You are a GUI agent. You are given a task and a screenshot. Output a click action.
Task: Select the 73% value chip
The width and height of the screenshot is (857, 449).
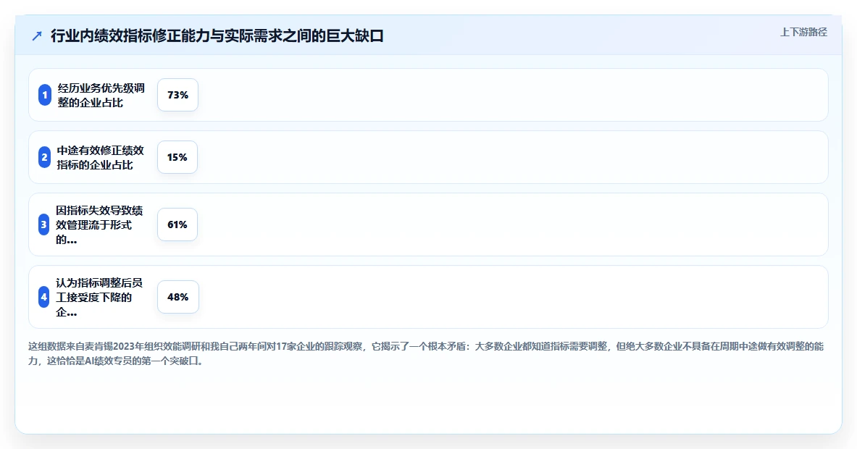[177, 95]
